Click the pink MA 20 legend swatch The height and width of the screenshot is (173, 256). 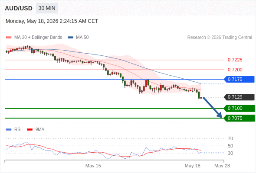point(9,38)
